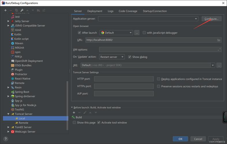Open Edit Templates wrench icon

point(22,10)
